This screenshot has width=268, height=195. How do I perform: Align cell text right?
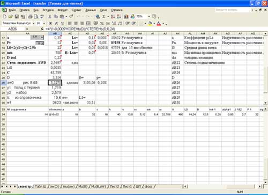click(x=82, y=23)
